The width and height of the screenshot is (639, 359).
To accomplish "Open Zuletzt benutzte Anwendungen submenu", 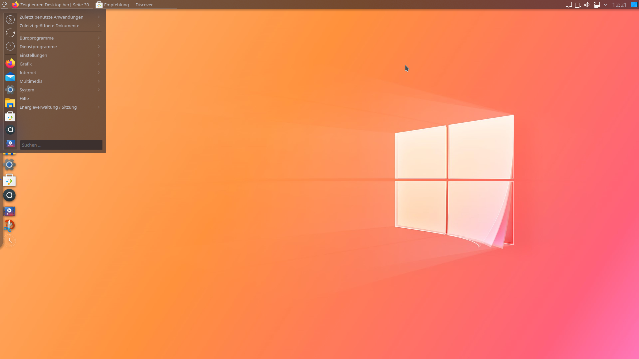I will coord(60,17).
